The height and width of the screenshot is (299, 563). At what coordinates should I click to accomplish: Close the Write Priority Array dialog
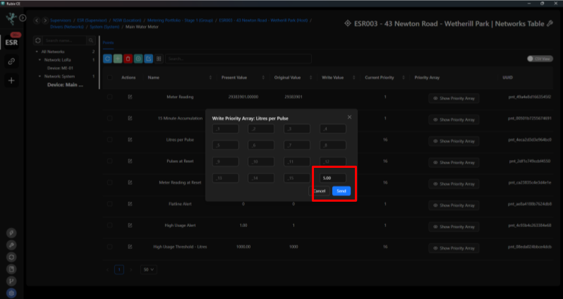point(349,117)
